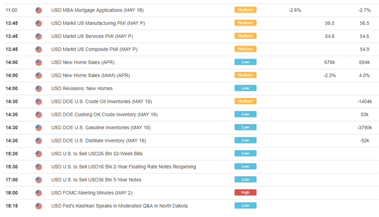The height and width of the screenshot is (217, 379).
Task: Click Medium badge for Markit US Services PMI
Action: click(x=245, y=36)
